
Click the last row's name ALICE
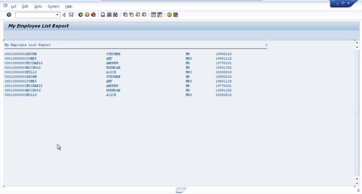pos(111,95)
